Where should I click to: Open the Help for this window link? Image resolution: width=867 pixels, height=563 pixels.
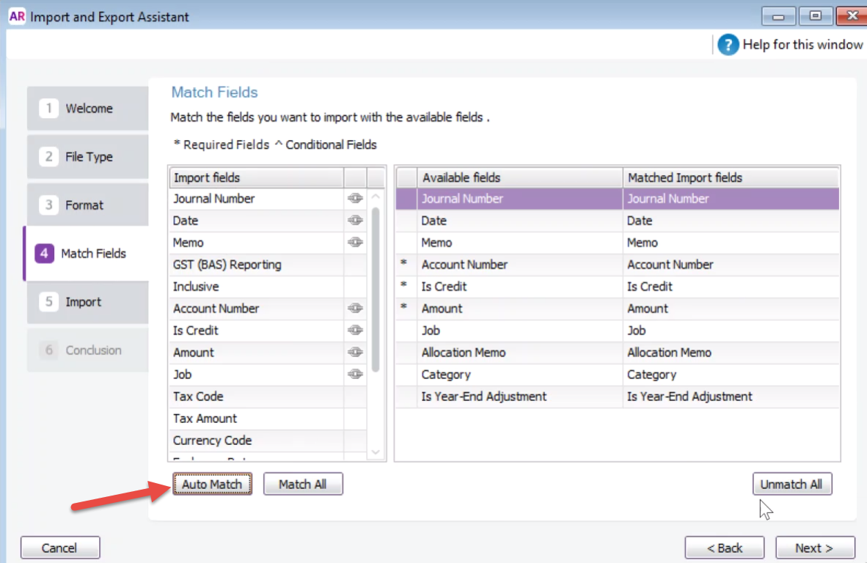(802, 45)
